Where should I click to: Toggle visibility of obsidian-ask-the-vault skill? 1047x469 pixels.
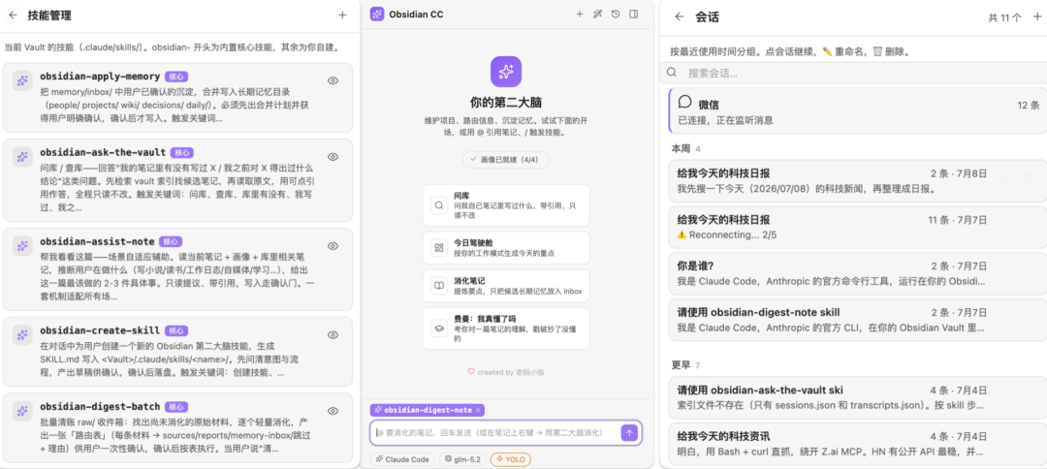333,157
